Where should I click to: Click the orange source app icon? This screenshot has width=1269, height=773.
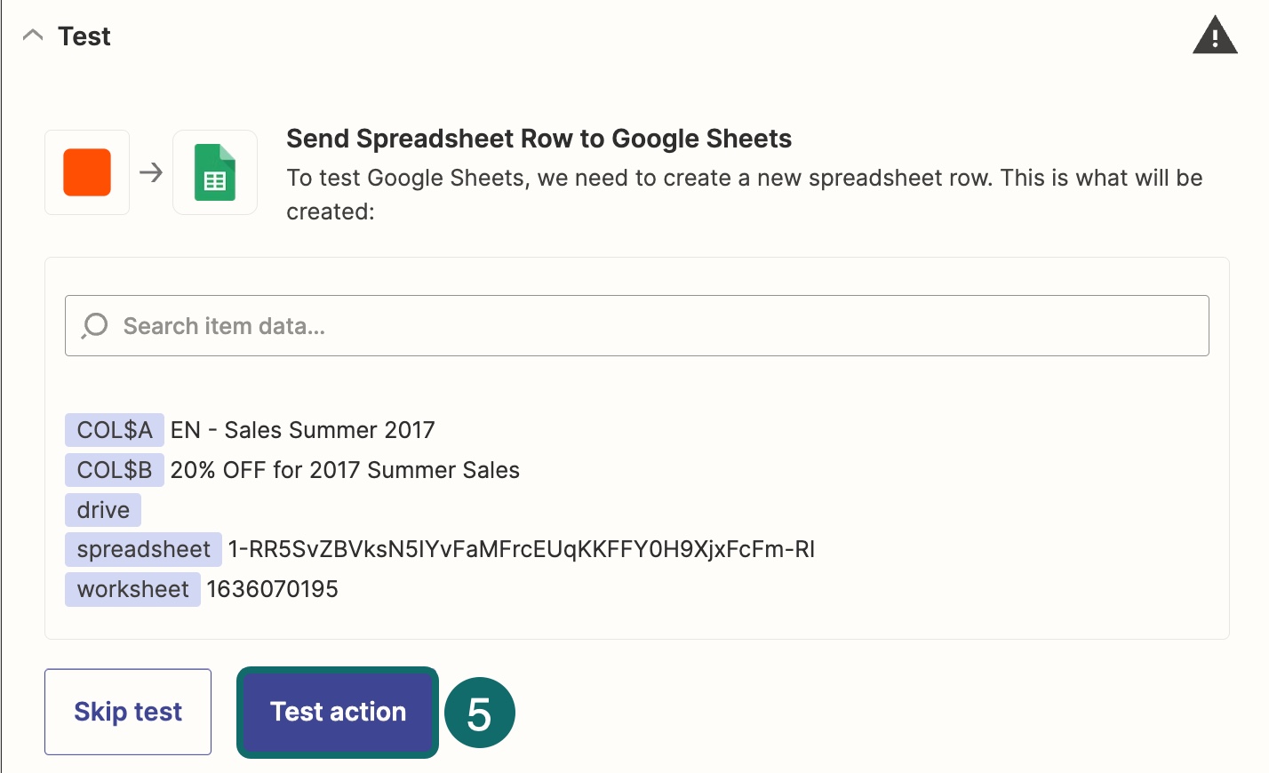coord(87,172)
